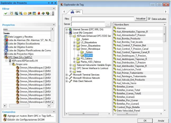This screenshot has width=171, height=123.
Task: Click the yellow-bulb variable filter icon after the checkmark
Action: point(12,13)
